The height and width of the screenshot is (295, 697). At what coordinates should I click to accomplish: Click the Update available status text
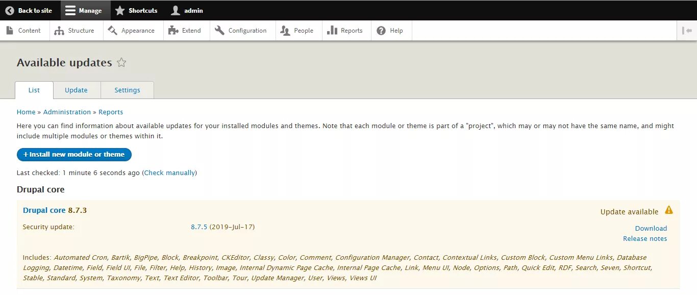tap(630, 212)
